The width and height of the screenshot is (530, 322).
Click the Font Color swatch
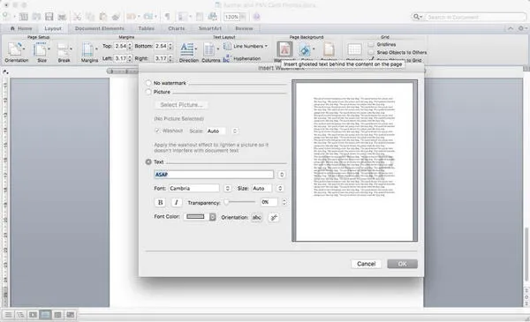coord(196,217)
